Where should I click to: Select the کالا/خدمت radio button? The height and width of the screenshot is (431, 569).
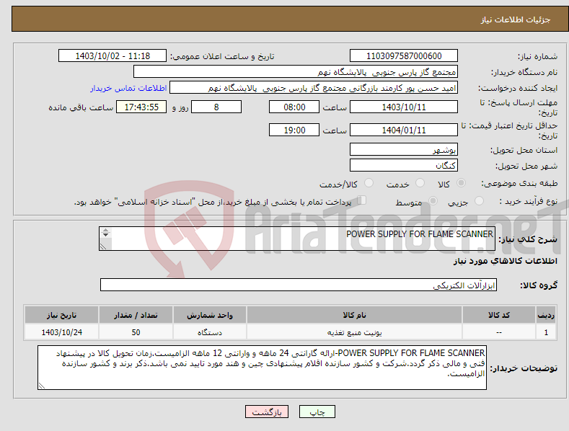point(369,183)
